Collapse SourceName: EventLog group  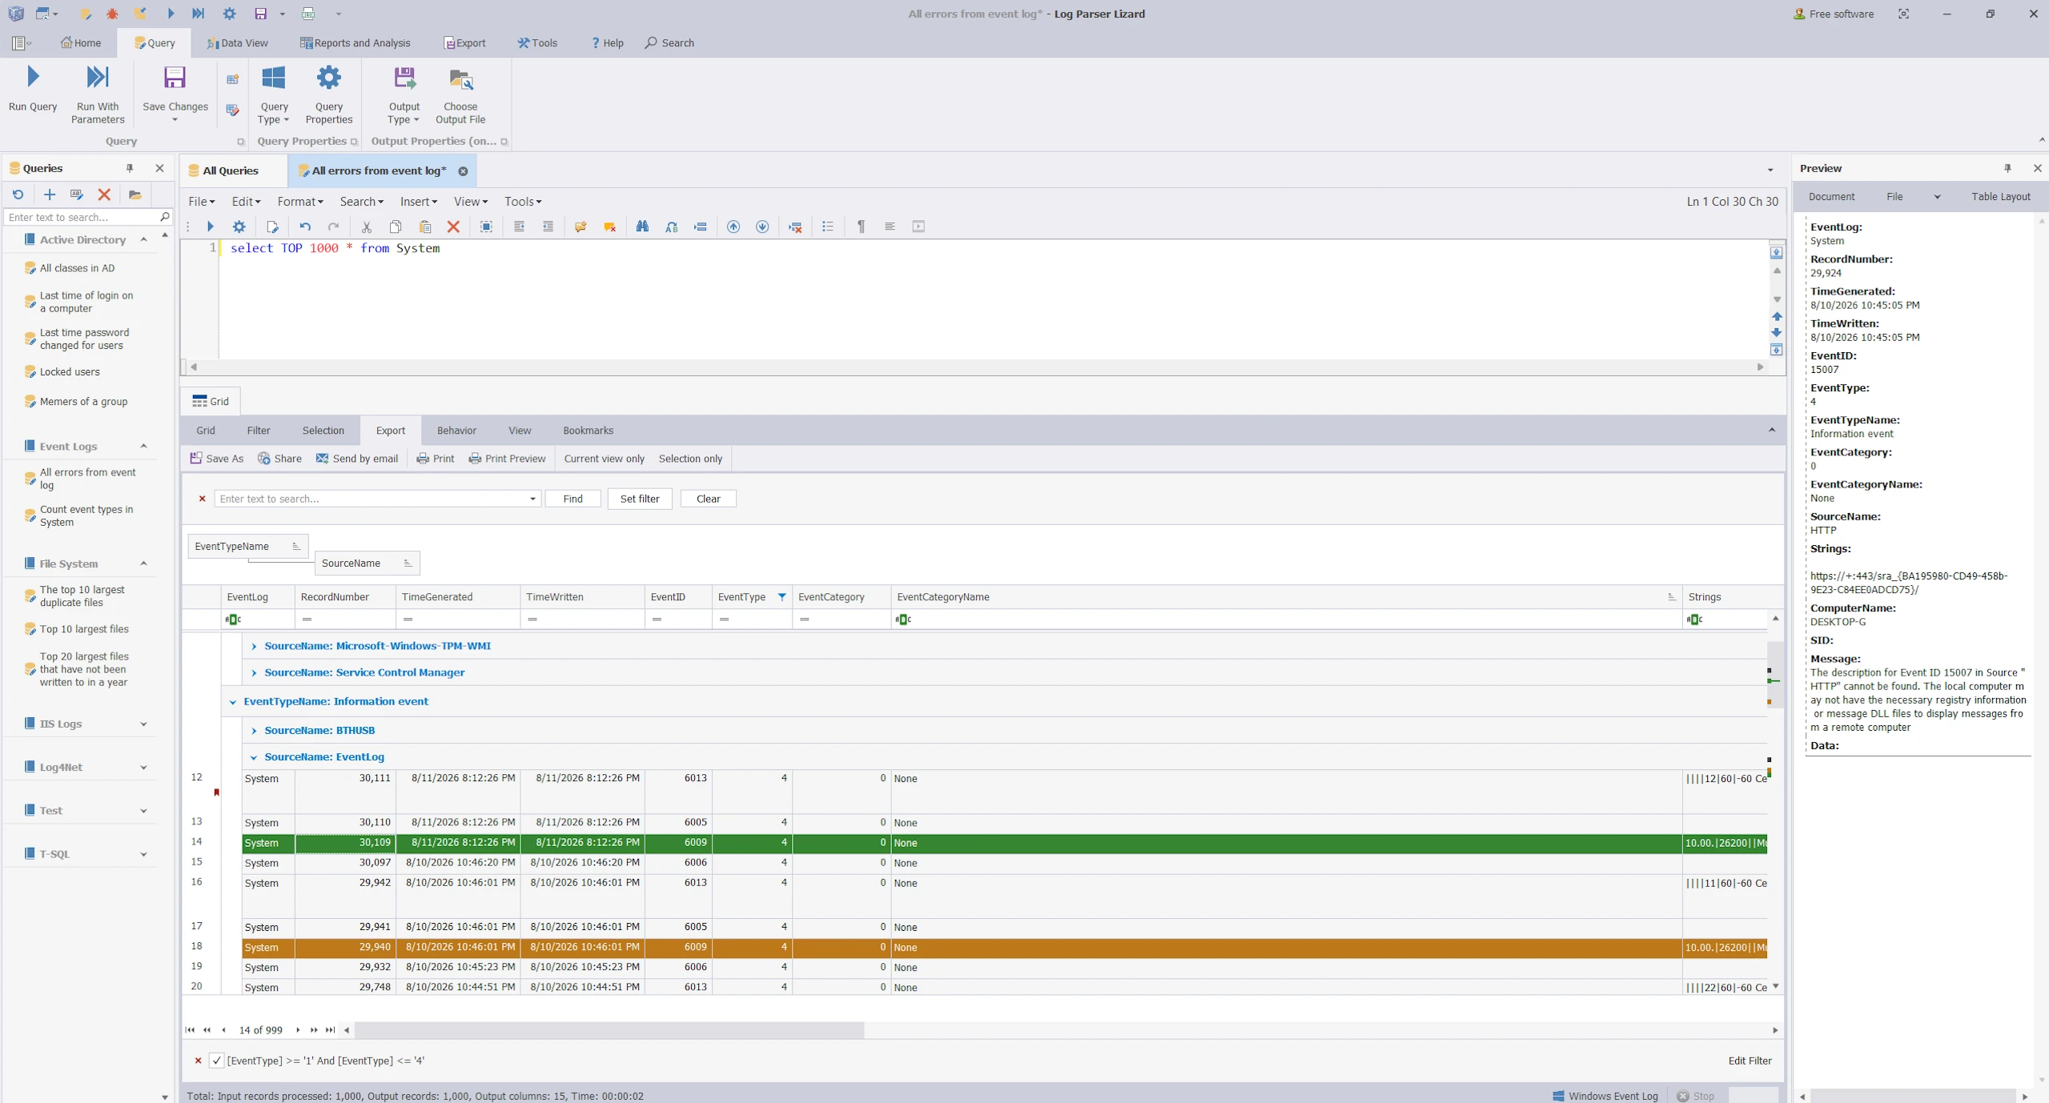(254, 757)
